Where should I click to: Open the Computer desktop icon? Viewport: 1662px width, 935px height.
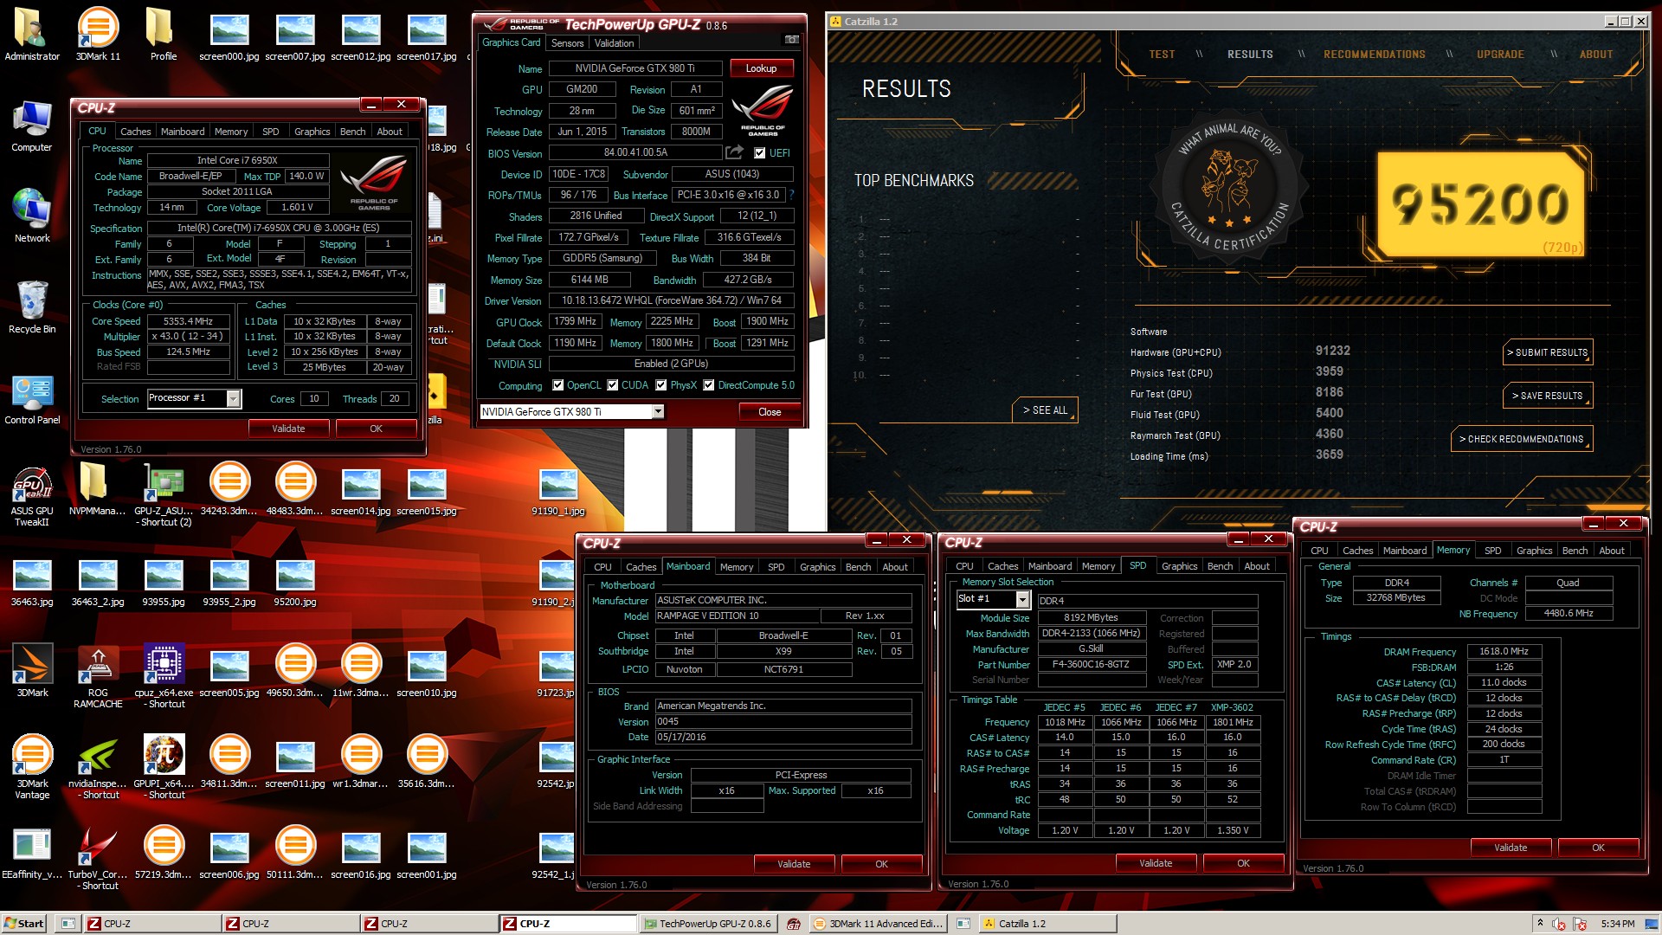pos(32,126)
